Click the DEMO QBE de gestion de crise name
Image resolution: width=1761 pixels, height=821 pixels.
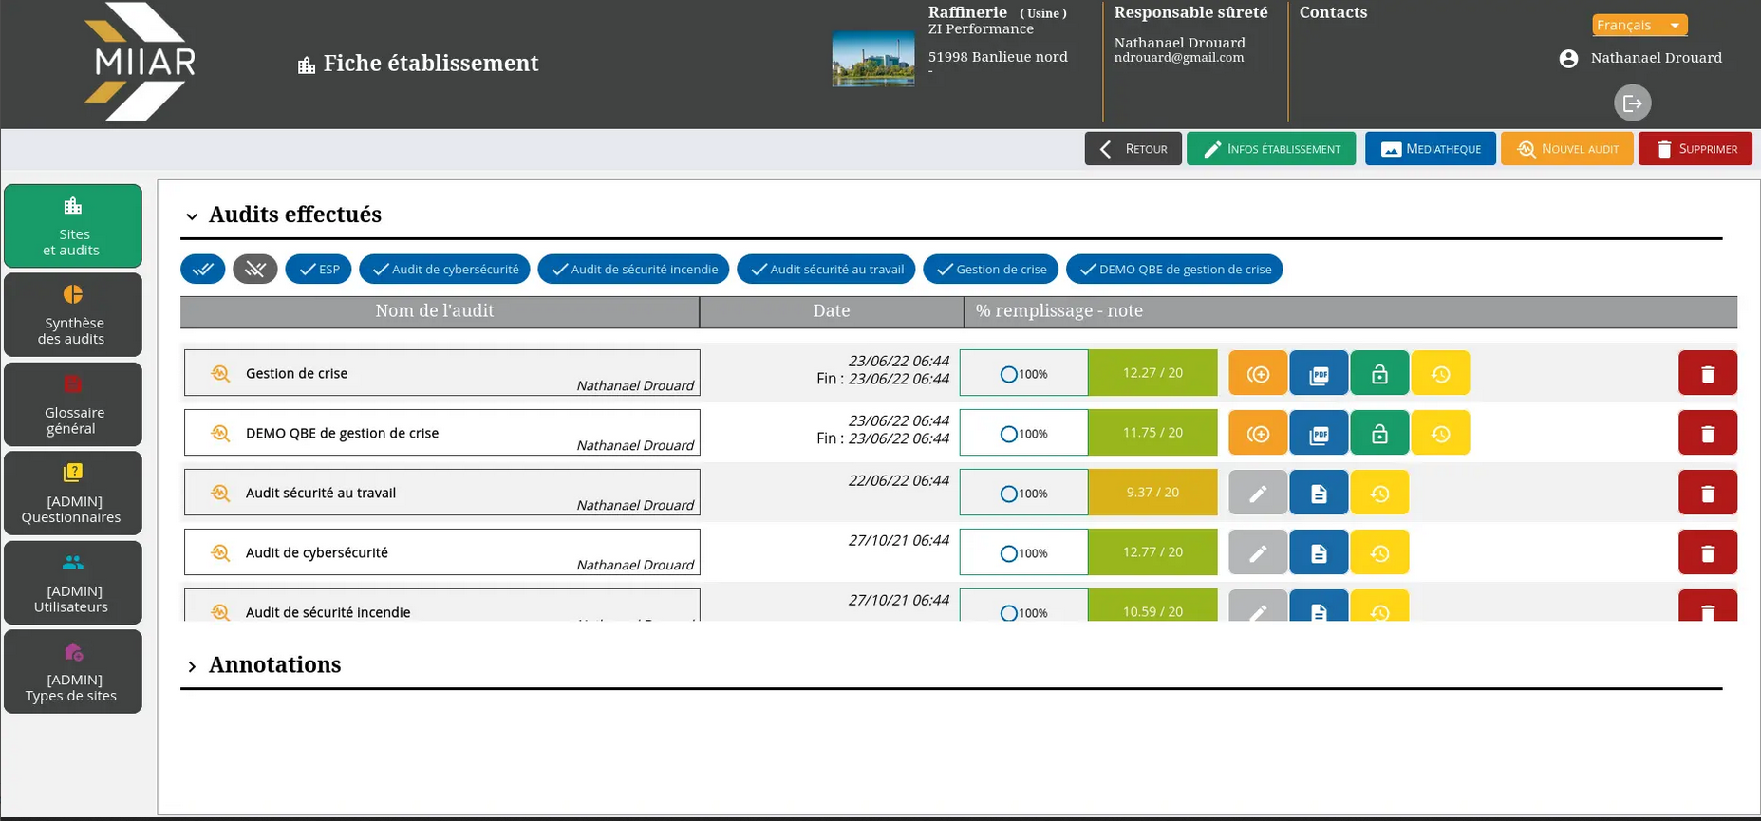342,434
